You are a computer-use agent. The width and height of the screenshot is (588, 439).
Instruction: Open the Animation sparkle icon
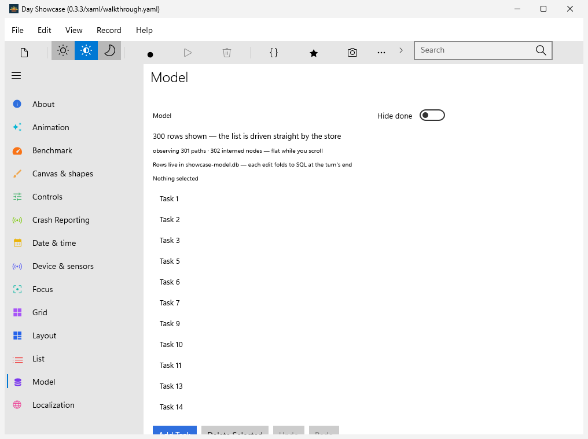pos(17,127)
